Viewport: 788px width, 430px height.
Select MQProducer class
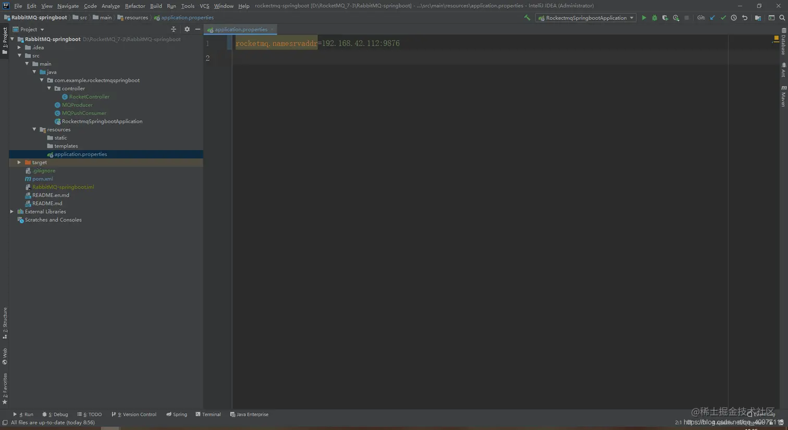(77, 105)
